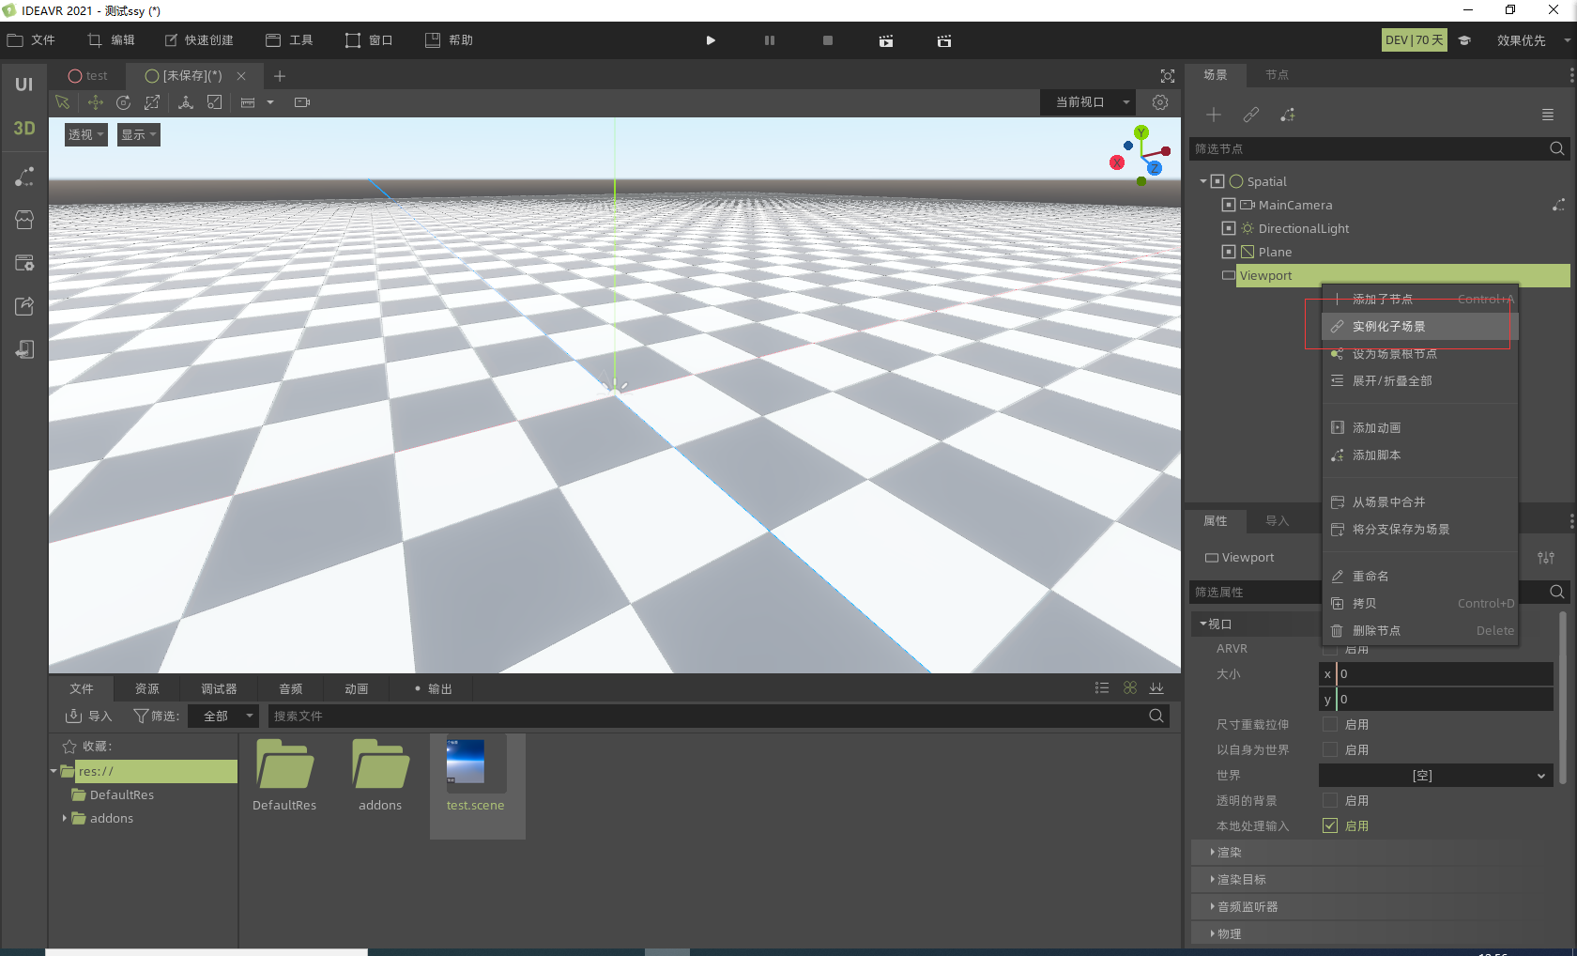Image resolution: width=1577 pixels, height=956 pixels.
Task: Choose 实例化子场景 from context menu
Action: pyautogui.click(x=1420, y=327)
